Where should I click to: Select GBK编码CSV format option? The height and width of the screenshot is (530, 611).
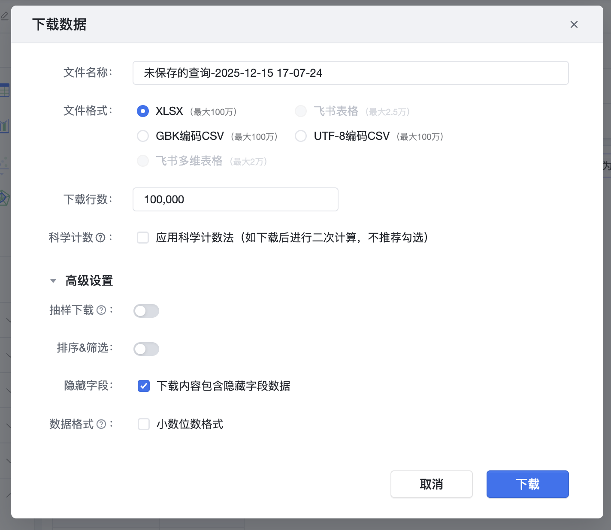(143, 136)
